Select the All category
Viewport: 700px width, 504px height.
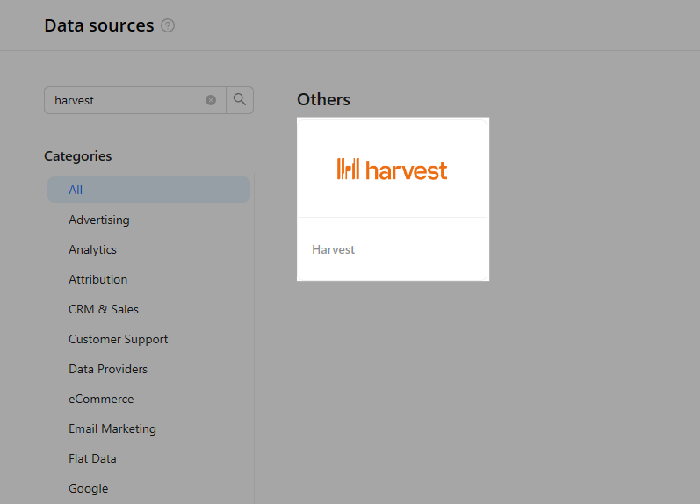148,190
